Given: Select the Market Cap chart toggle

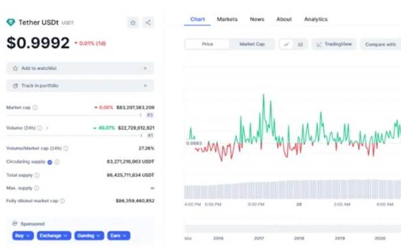Looking at the screenshot, I should [x=252, y=44].
